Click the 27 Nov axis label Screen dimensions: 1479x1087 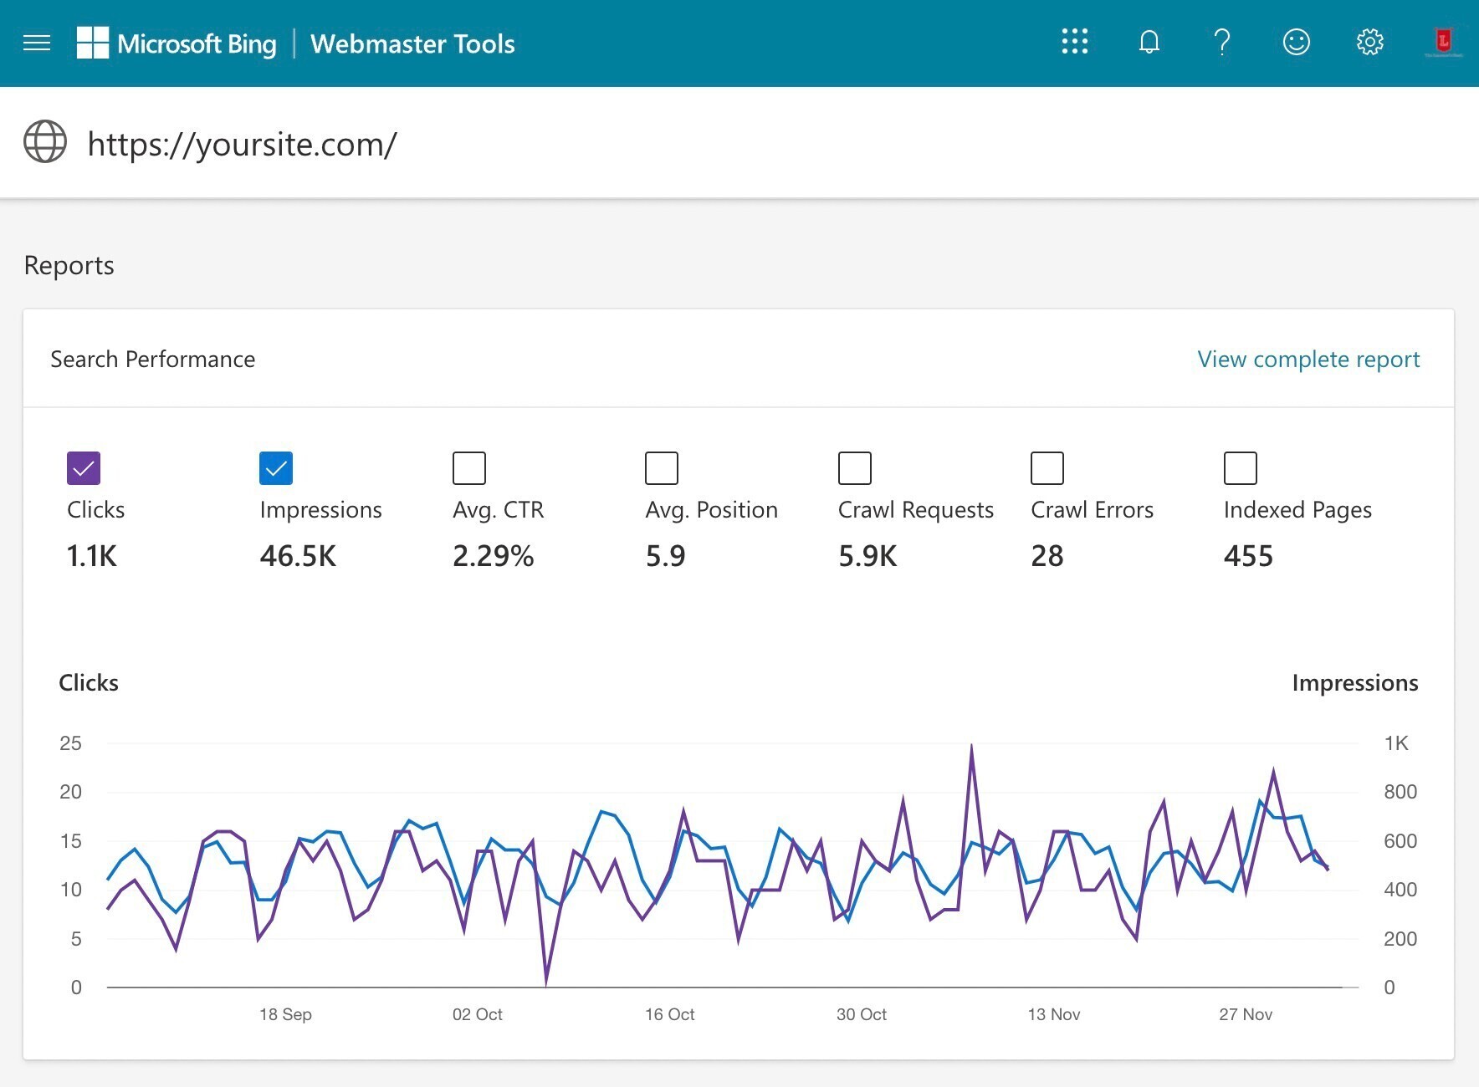click(x=1247, y=1014)
